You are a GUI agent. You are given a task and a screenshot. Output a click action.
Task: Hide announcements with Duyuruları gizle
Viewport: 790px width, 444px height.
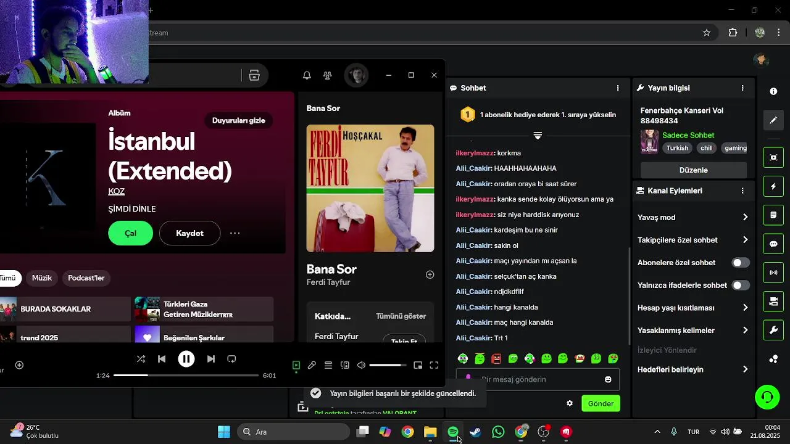tap(239, 120)
